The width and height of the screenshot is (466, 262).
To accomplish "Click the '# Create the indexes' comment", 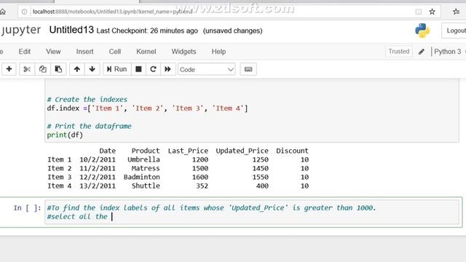I will [87, 99].
